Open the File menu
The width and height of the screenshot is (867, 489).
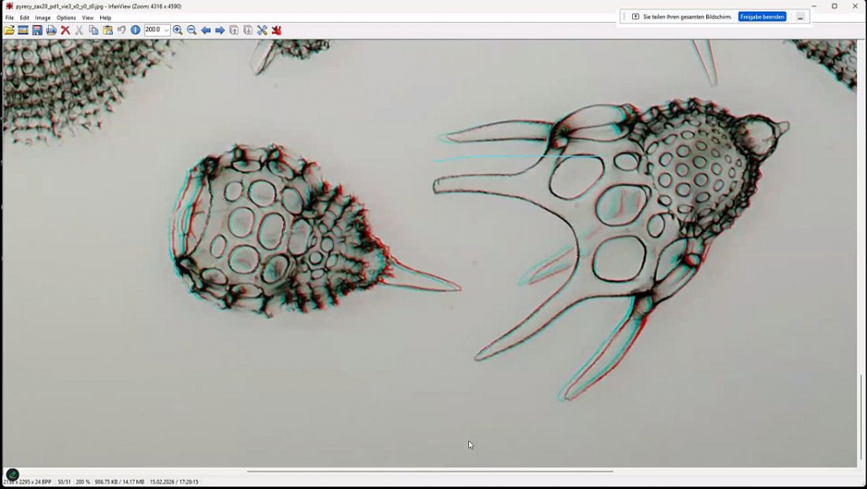[9, 18]
